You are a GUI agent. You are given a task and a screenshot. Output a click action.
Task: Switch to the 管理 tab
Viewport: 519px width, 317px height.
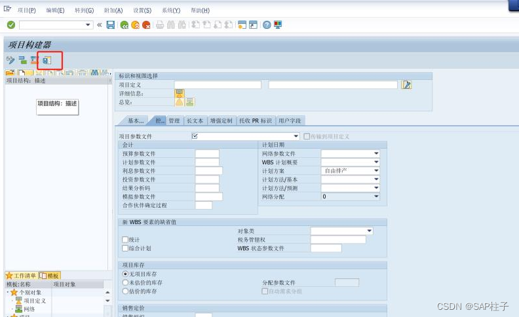coord(174,121)
